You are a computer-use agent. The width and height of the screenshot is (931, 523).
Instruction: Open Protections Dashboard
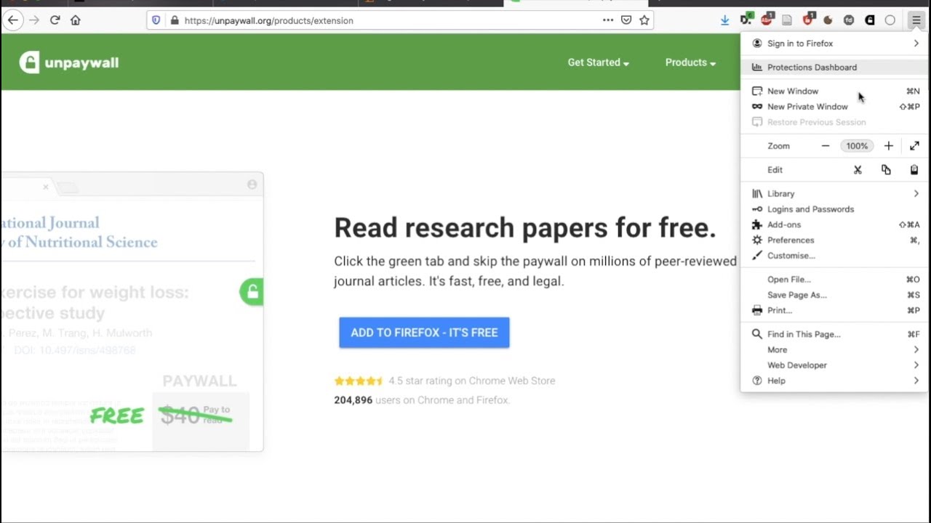(x=834, y=68)
